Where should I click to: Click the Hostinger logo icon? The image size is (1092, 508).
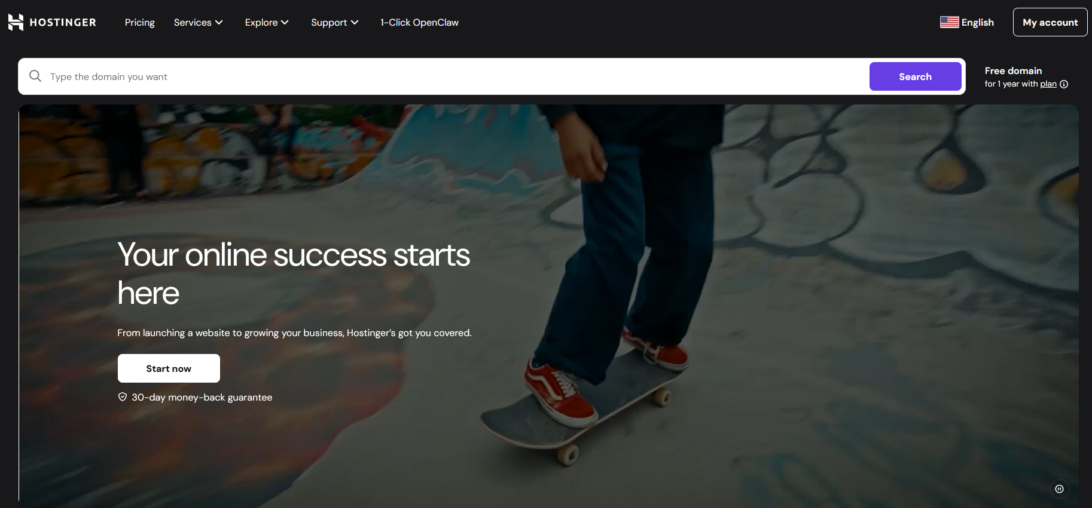point(16,22)
